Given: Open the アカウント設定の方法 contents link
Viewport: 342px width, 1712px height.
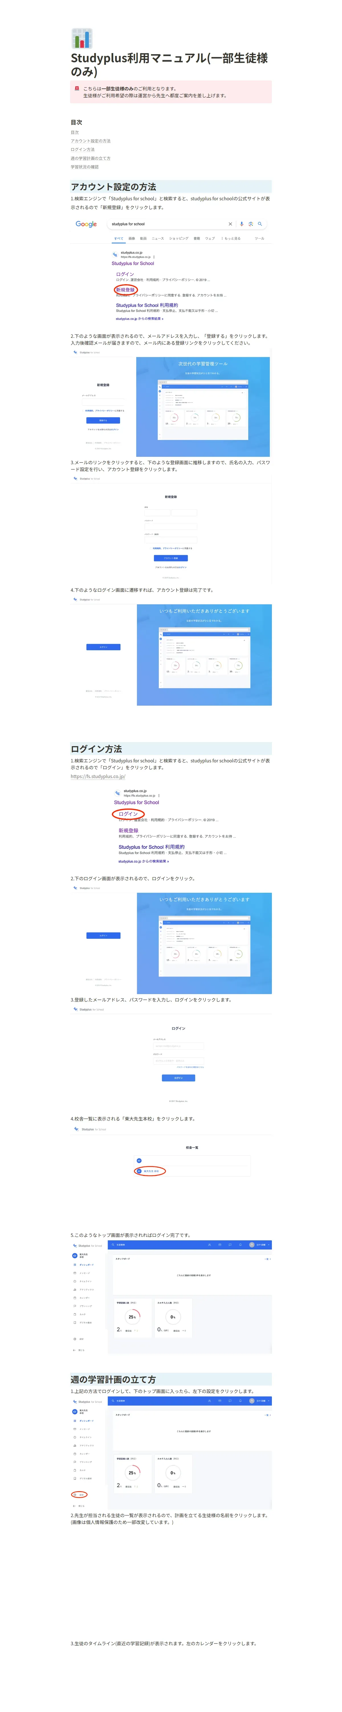Looking at the screenshot, I should coord(90,141).
